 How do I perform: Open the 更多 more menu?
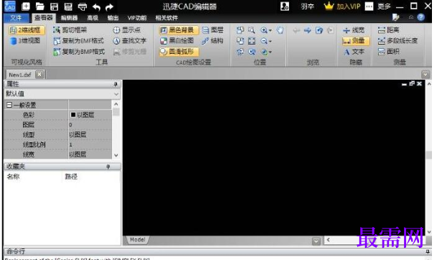(x=384, y=6)
